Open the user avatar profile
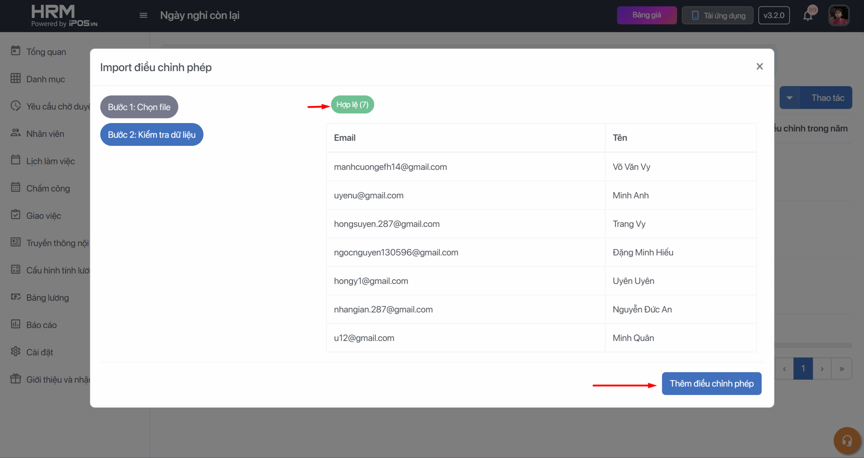The width and height of the screenshot is (864, 458). (x=839, y=15)
